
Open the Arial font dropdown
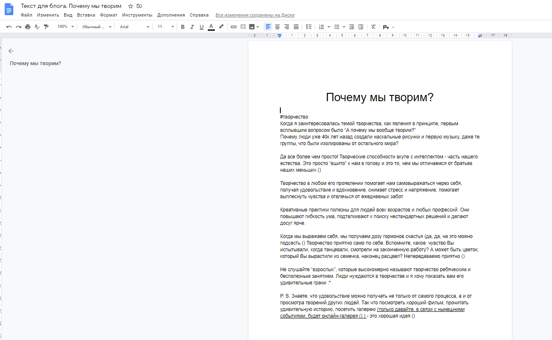134,27
